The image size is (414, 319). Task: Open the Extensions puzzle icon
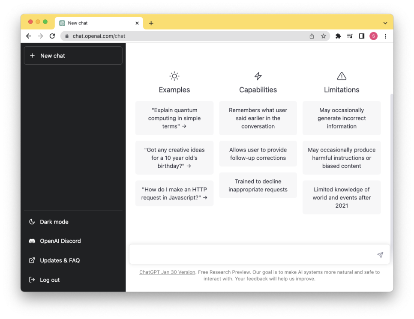(338, 36)
